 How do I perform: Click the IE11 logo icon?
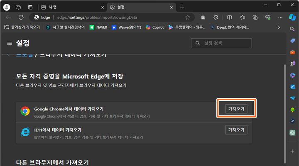click(25, 132)
